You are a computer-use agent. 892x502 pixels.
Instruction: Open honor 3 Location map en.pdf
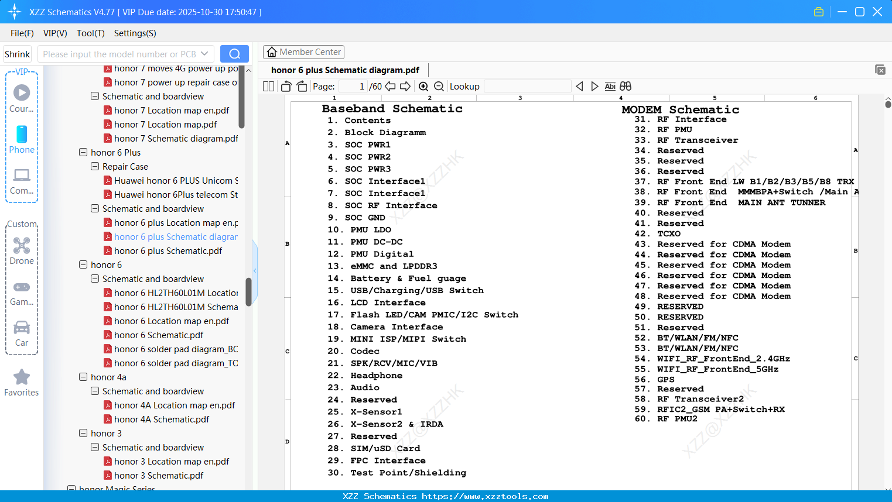click(x=172, y=461)
